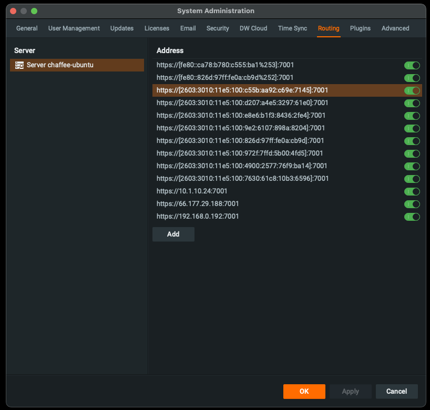Screen dimensions: 430x410
Task: Toggle the 192.168.0.192:7001 address switch
Action: (412, 217)
